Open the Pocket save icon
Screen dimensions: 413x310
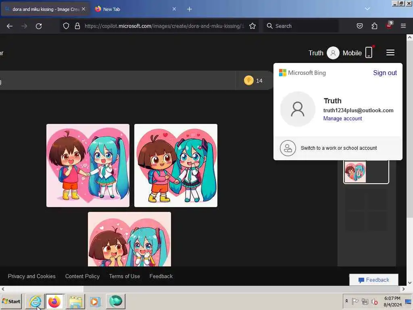pos(359,26)
